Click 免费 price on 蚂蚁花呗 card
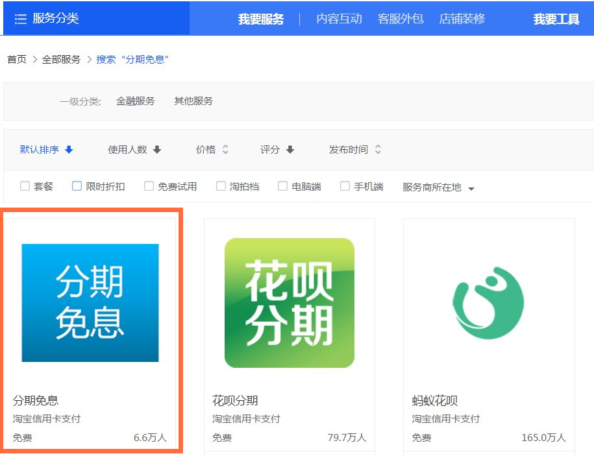Viewport: 594px width, 456px height. 421,438
